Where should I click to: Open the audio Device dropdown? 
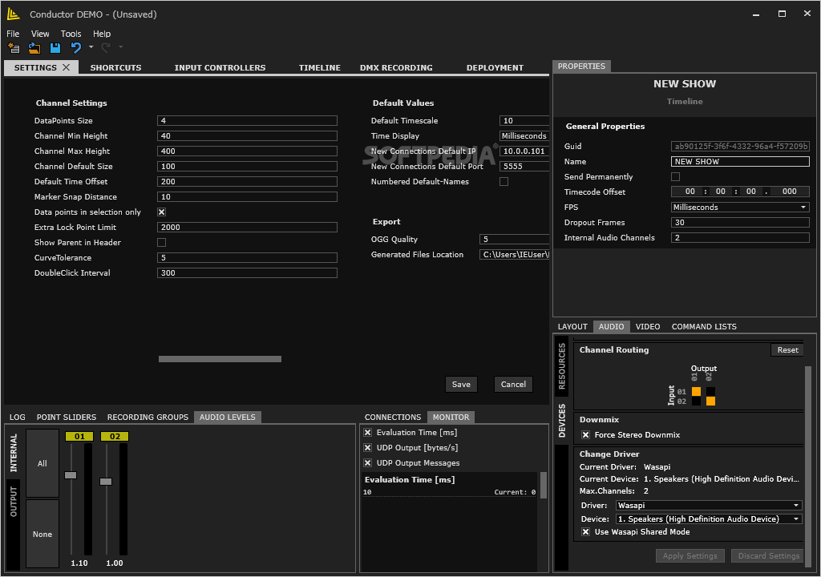tap(709, 518)
